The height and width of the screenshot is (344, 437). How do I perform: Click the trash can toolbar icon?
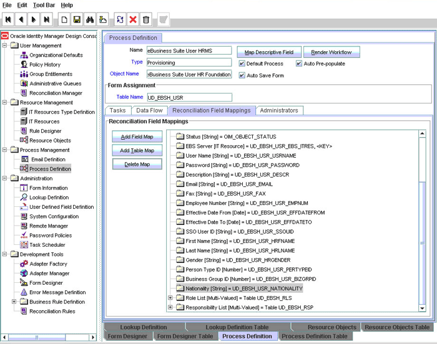pyautogui.click(x=145, y=19)
